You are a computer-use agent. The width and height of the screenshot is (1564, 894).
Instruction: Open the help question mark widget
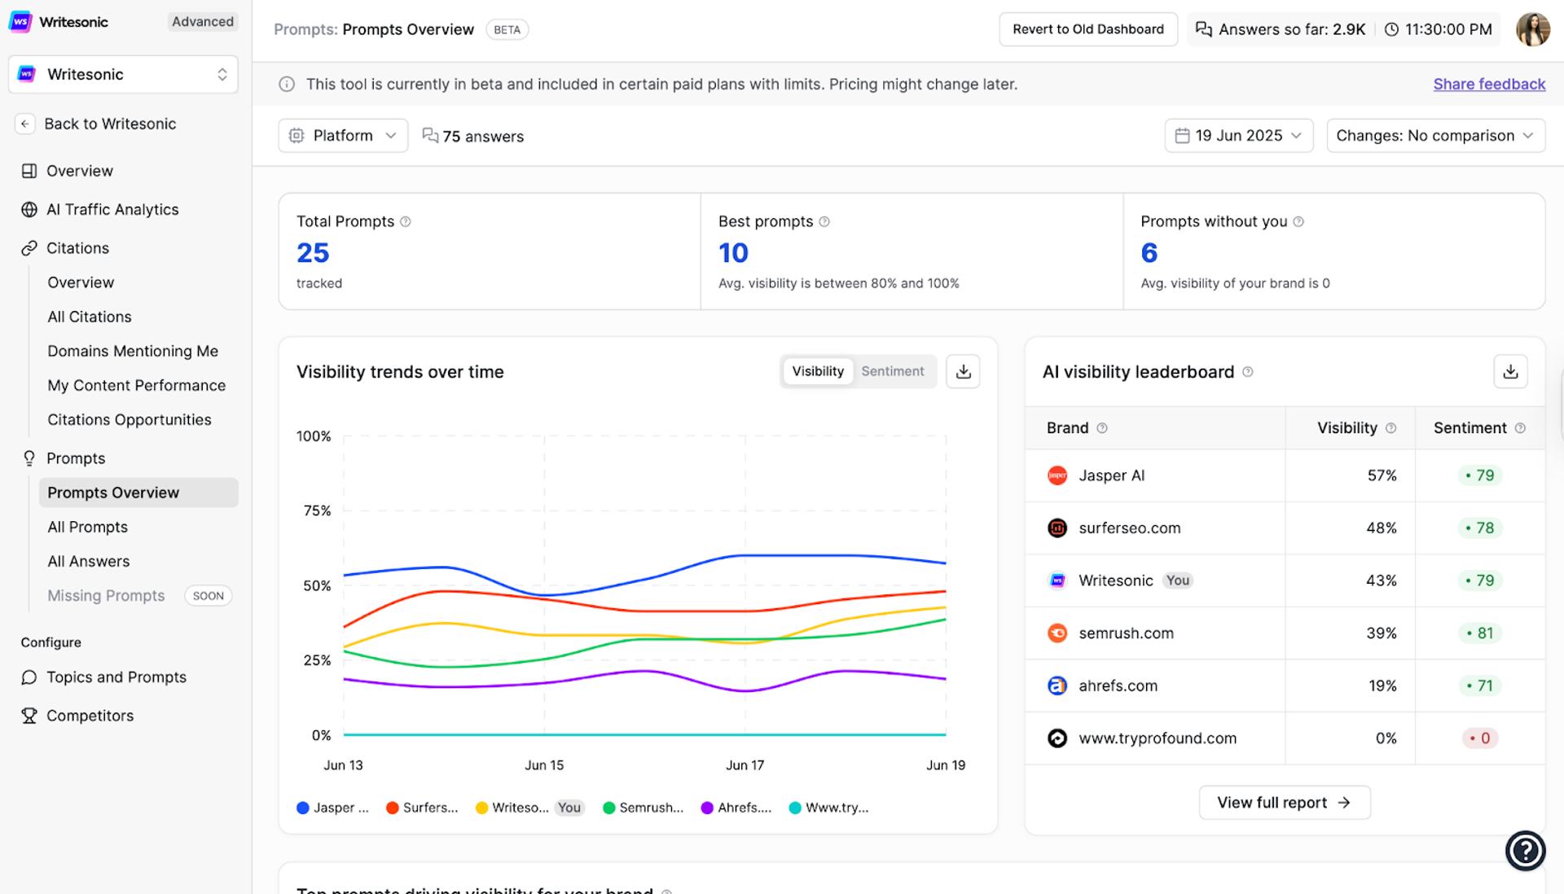pos(1525,851)
